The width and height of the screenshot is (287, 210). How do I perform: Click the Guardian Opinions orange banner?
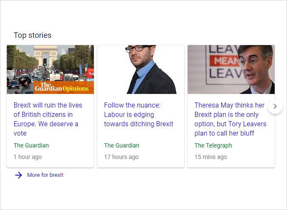[64, 88]
